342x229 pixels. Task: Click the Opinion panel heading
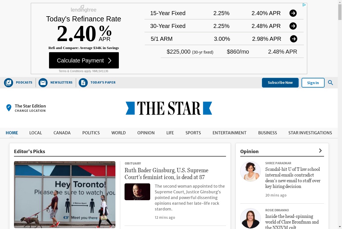coord(249,151)
